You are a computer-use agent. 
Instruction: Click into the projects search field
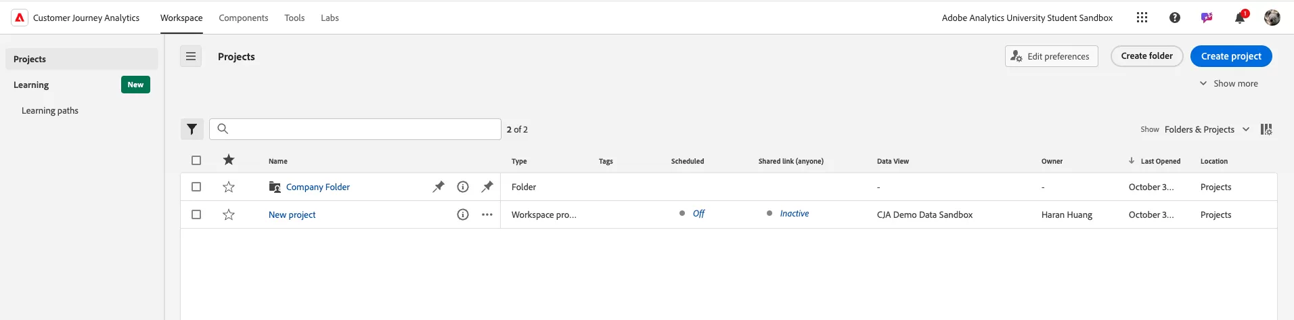click(355, 129)
